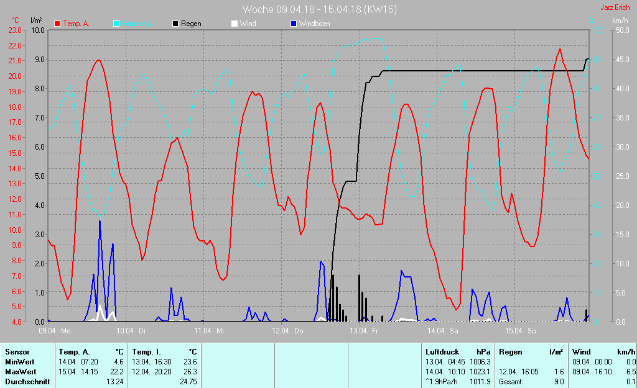Click the '13.04. 16:30' indoor minimum time

pyautogui.click(x=152, y=362)
